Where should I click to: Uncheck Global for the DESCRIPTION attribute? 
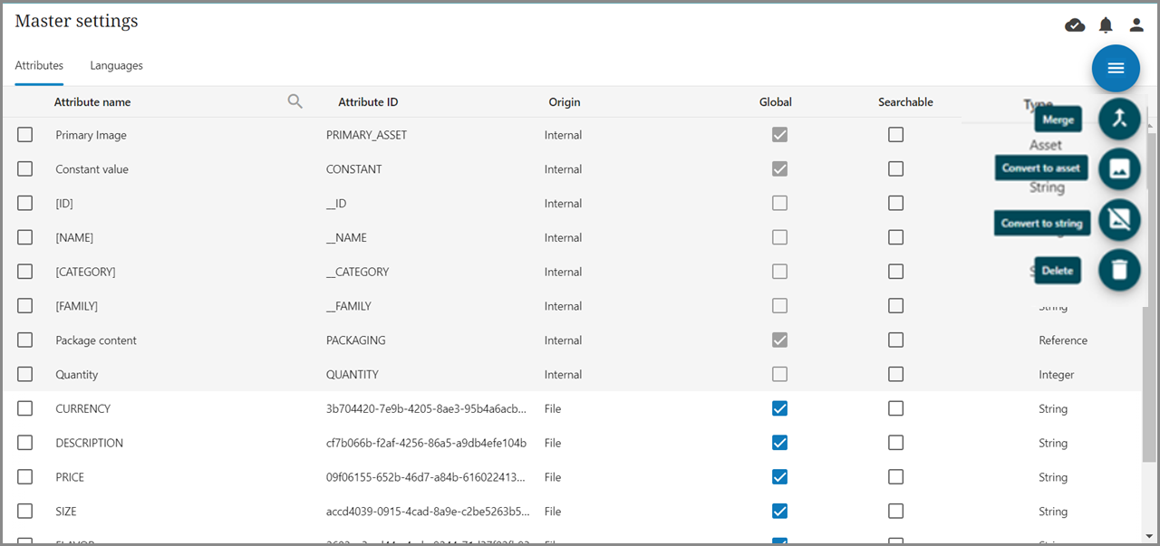coord(779,443)
